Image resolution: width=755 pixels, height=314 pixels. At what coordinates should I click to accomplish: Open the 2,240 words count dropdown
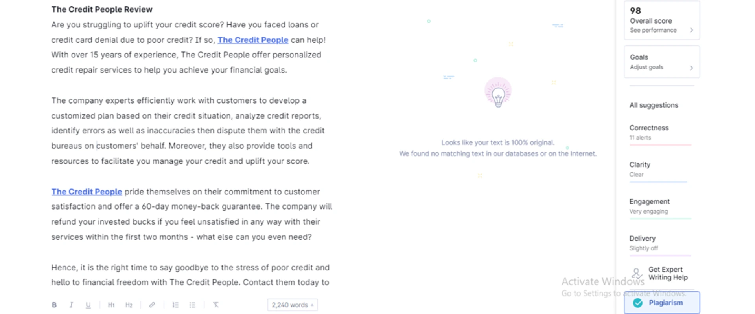click(x=292, y=305)
